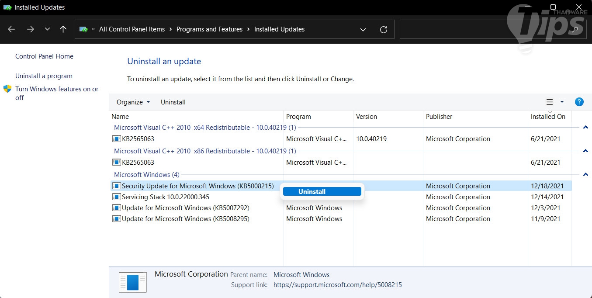This screenshot has width=592, height=298.
Task: Go up one folder level
Action: point(63,29)
